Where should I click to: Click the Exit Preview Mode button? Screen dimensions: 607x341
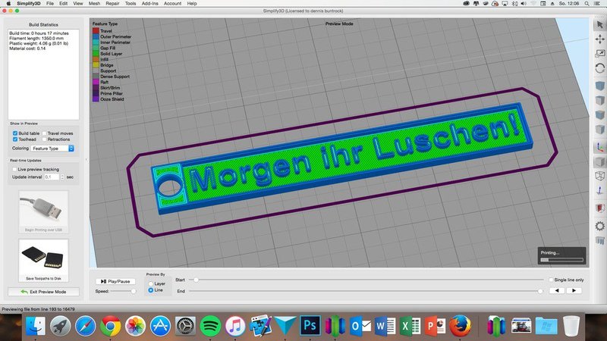[x=43, y=292]
